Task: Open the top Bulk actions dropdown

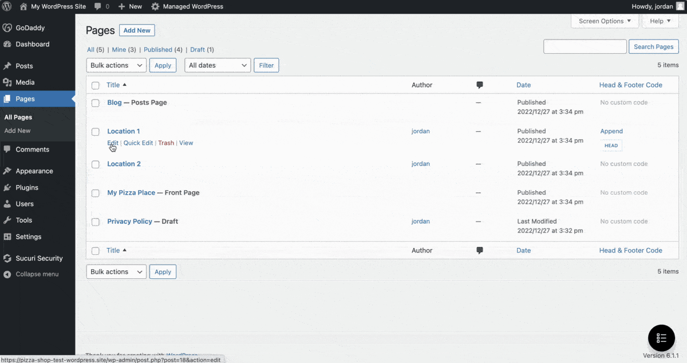Action: pyautogui.click(x=116, y=65)
